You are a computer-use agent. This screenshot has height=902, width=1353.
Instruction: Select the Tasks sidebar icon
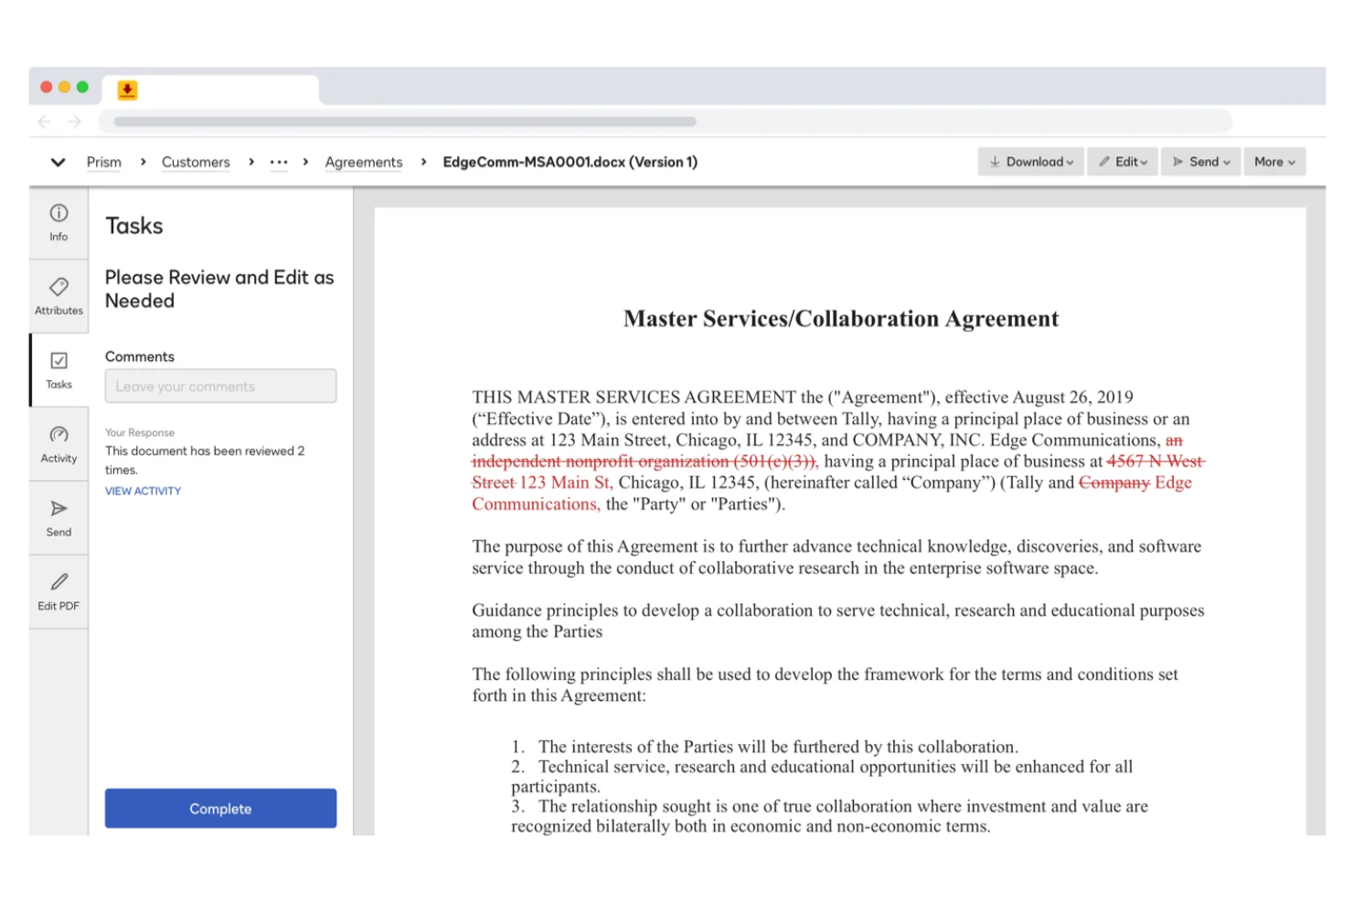click(x=58, y=369)
